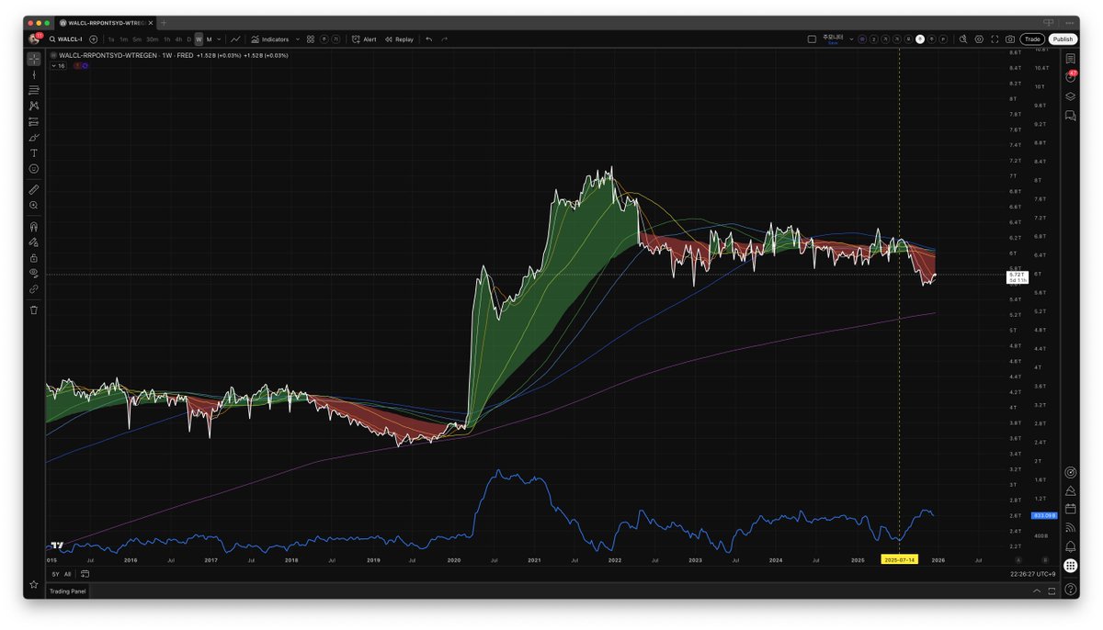This screenshot has height=630, width=1103.
Task: Open chats panel icon in right sidebar
Action: [x=1071, y=116]
